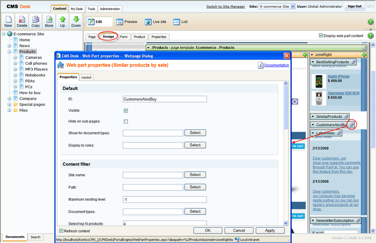This screenshot has height=243, width=376.
Task: Click the Maximum nesting level field
Action: (x=165, y=199)
